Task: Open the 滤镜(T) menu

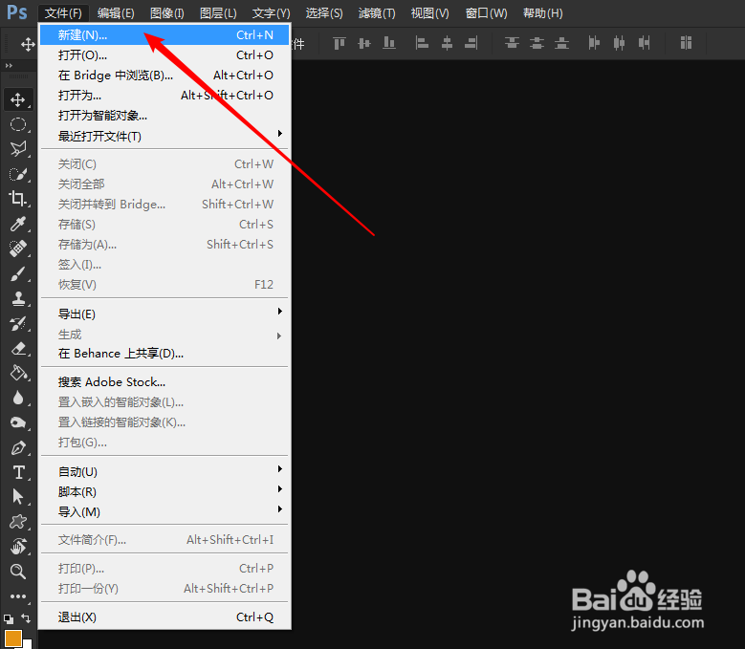Action: pyautogui.click(x=377, y=12)
